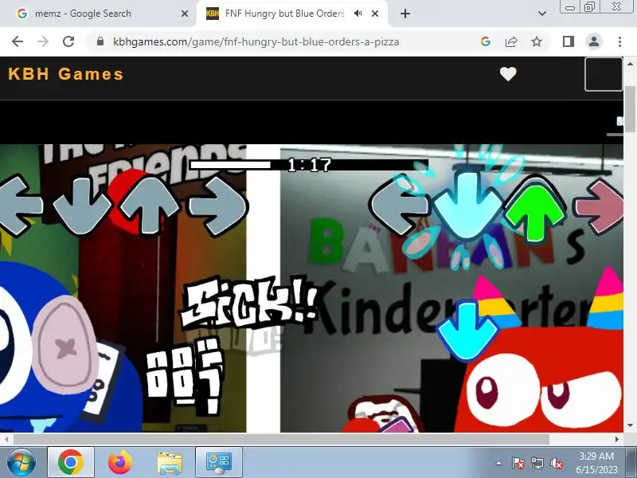Open the browser side panel

pyautogui.click(x=569, y=41)
